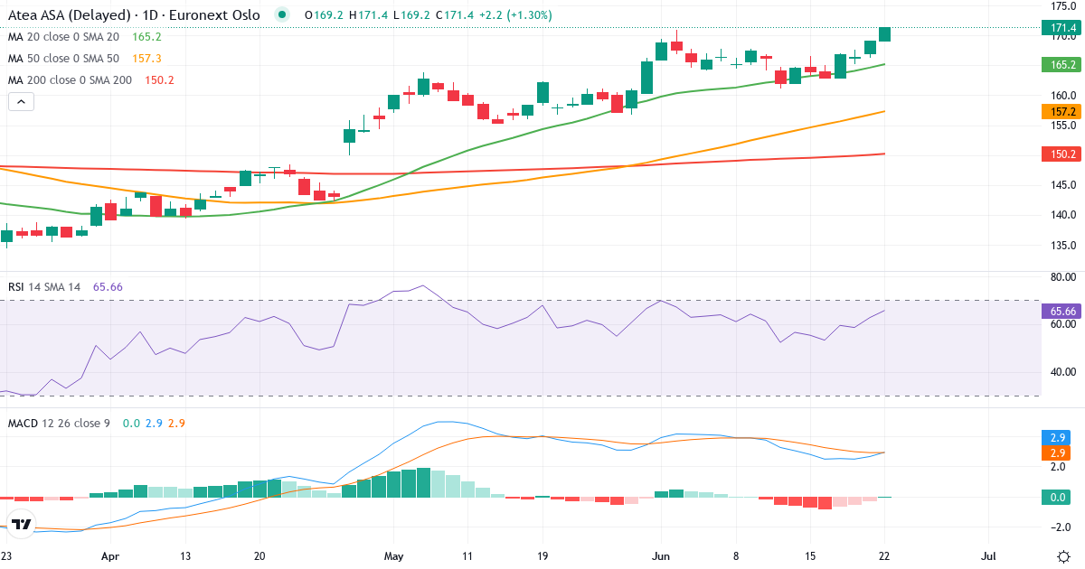This screenshot has height=569, width=1085.
Task: Click the May date label on time axis
Action: pyautogui.click(x=393, y=556)
